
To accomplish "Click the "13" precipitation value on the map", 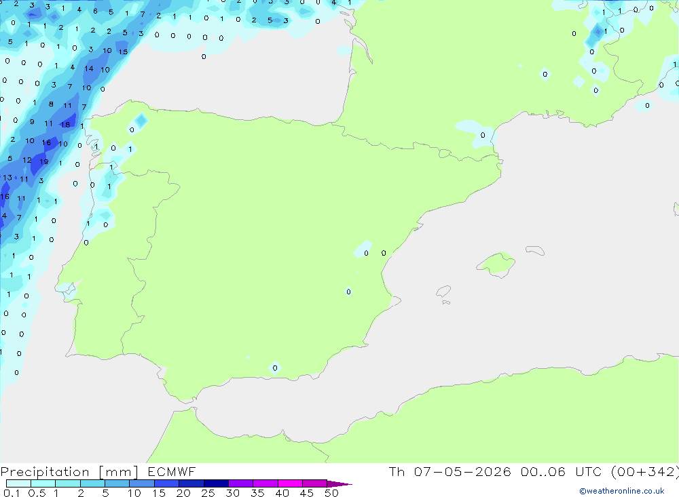I will click(x=7, y=178).
